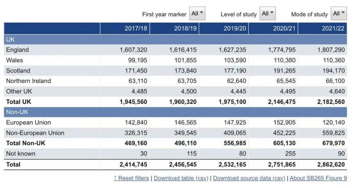Image resolution: width=357 pixels, height=188 pixels.
Task: Click the grand total value 2,862,620
Action: click(x=330, y=164)
